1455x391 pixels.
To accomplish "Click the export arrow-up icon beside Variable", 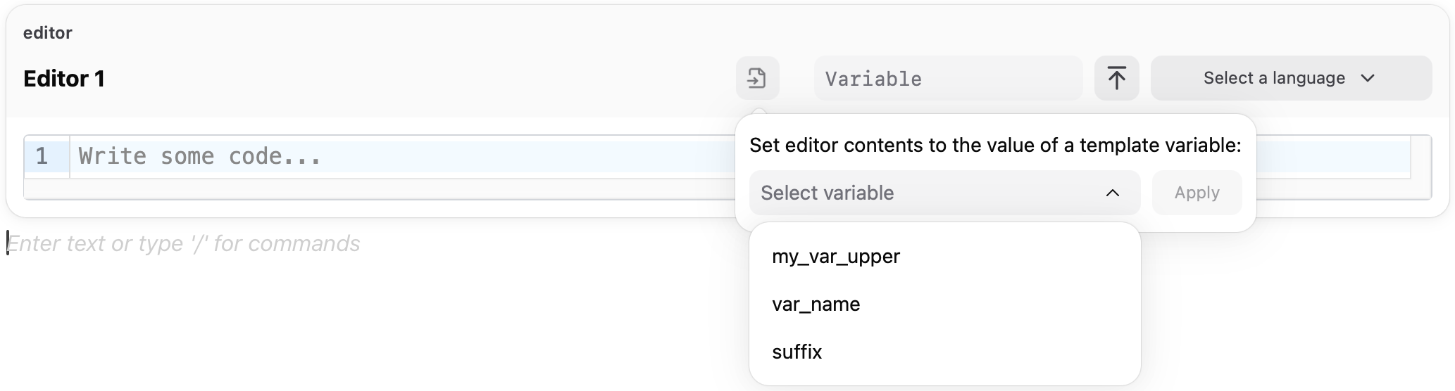I will (x=1116, y=78).
